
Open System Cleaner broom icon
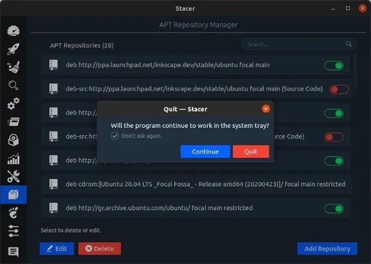tap(14, 68)
